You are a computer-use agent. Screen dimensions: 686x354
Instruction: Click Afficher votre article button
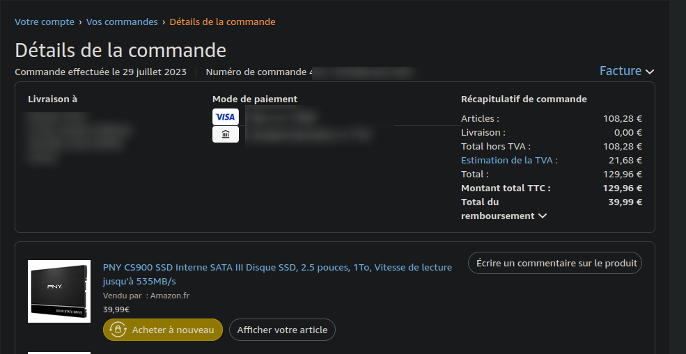[x=282, y=330]
